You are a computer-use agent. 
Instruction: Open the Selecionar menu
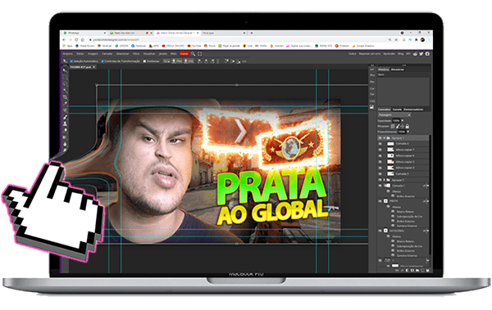click(x=123, y=53)
